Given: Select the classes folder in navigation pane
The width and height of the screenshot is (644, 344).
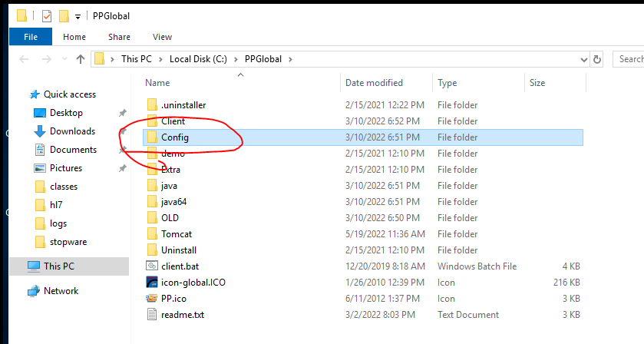Looking at the screenshot, I should 64,187.
